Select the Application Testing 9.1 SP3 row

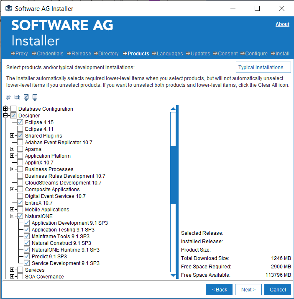[63, 229]
